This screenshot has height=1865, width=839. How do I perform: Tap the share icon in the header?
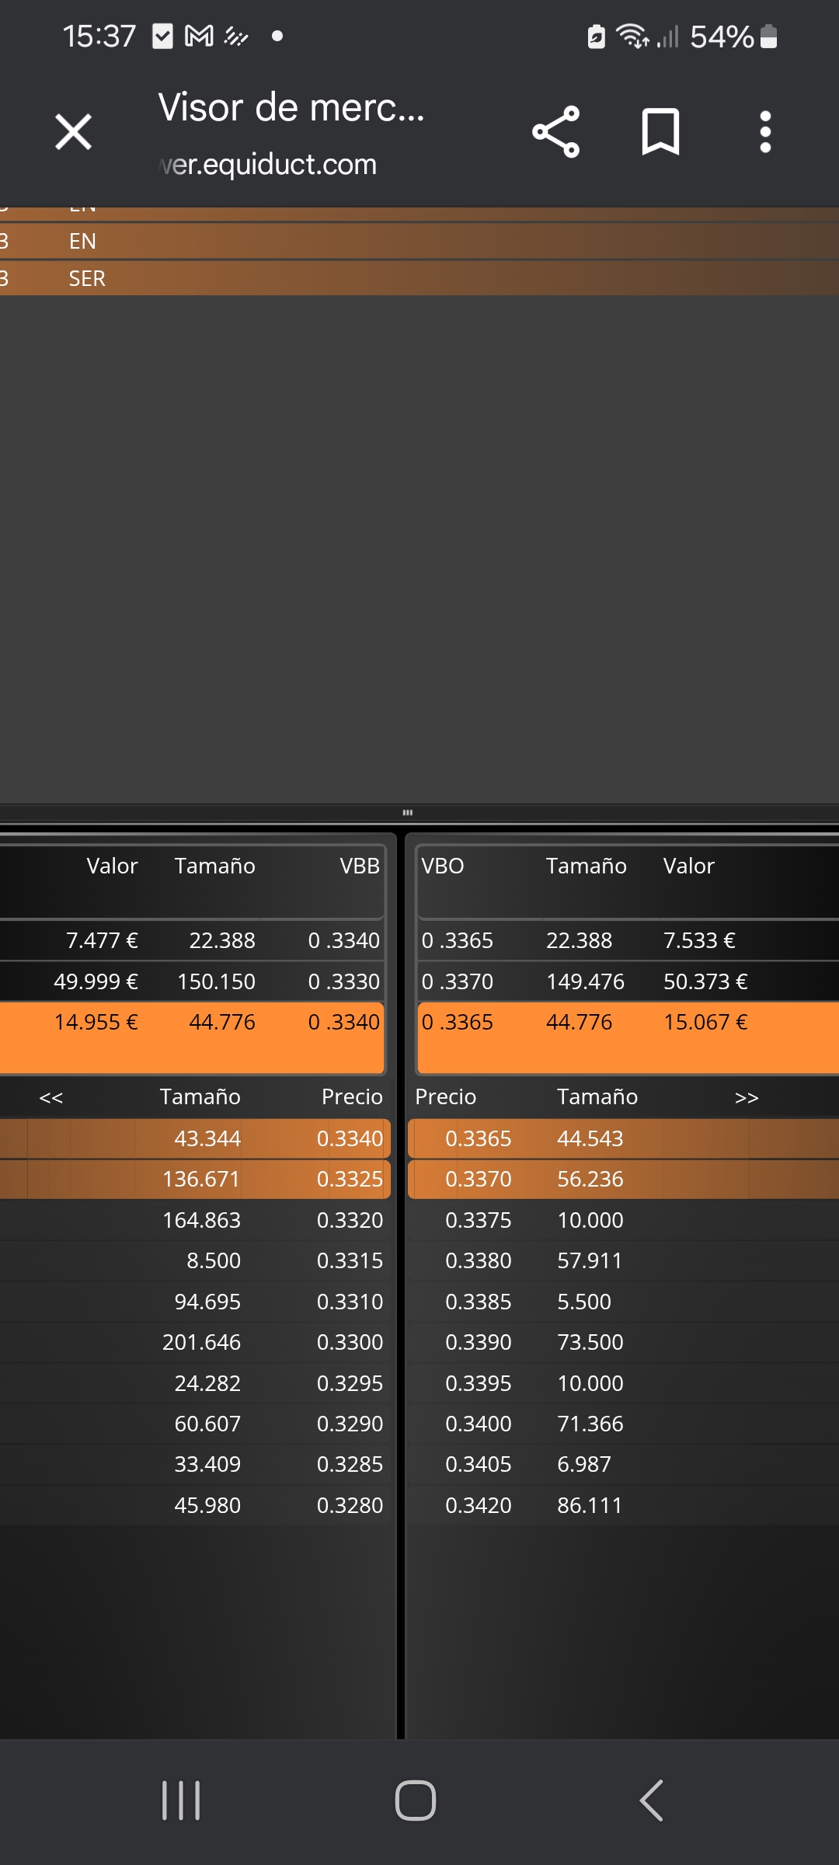tap(556, 132)
